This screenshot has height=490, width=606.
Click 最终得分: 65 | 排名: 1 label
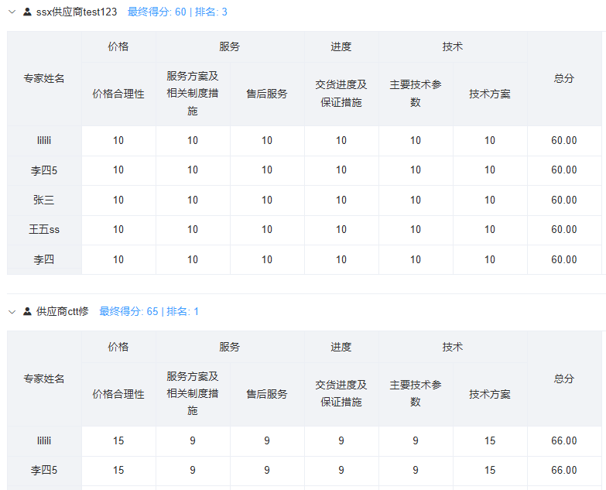coord(149,311)
